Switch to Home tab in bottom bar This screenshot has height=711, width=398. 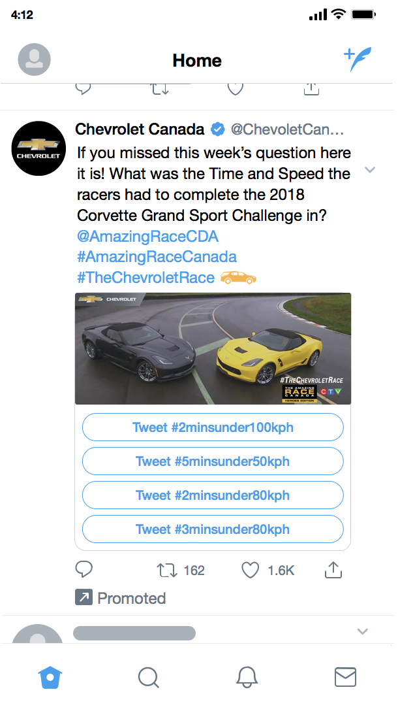point(50,677)
